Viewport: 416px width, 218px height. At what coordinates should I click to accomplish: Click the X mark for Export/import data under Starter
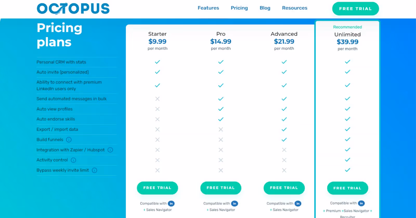coord(157,129)
